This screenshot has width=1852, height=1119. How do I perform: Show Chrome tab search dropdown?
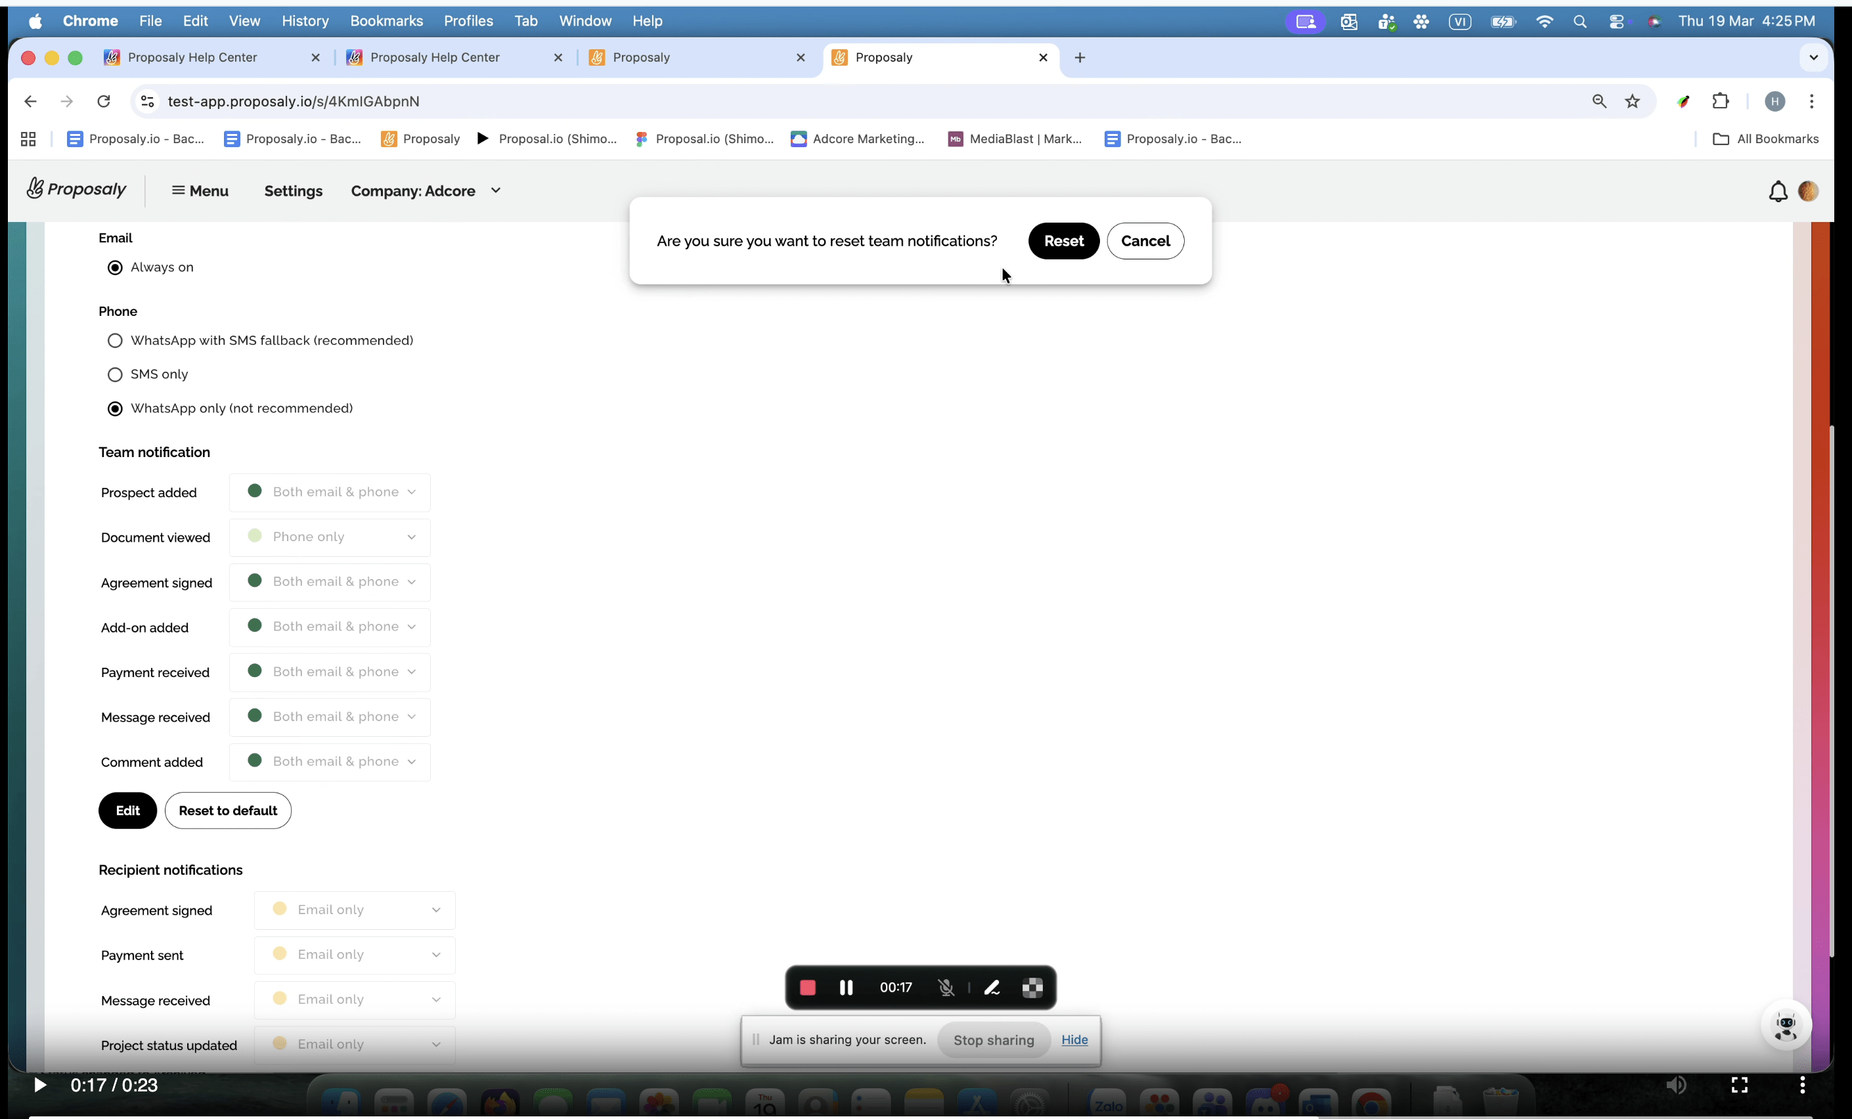[1814, 57]
